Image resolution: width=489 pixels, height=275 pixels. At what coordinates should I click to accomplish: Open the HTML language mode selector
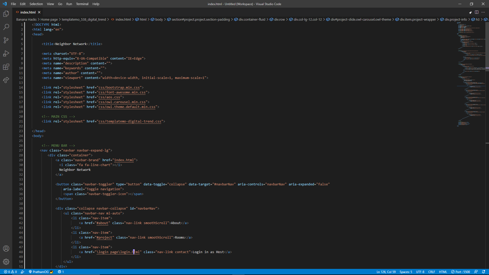[443, 272]
